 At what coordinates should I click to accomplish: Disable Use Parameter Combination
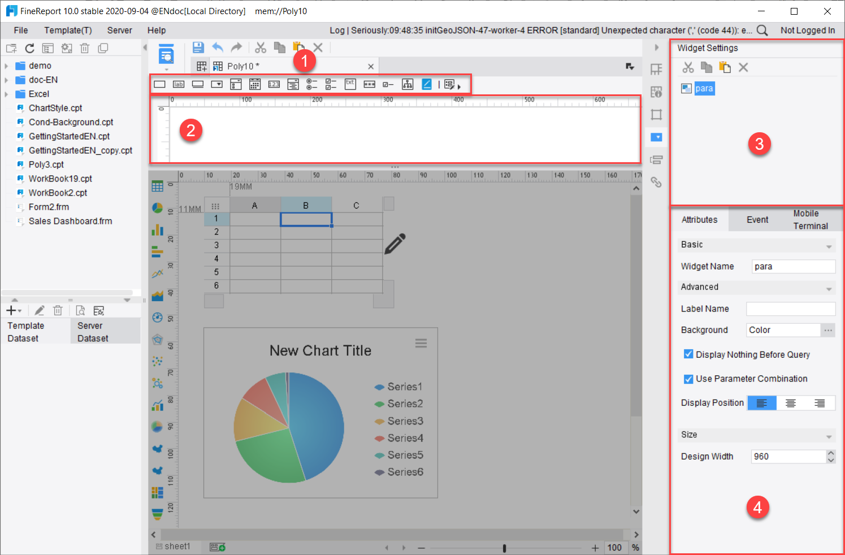click(x=688, y=379)
